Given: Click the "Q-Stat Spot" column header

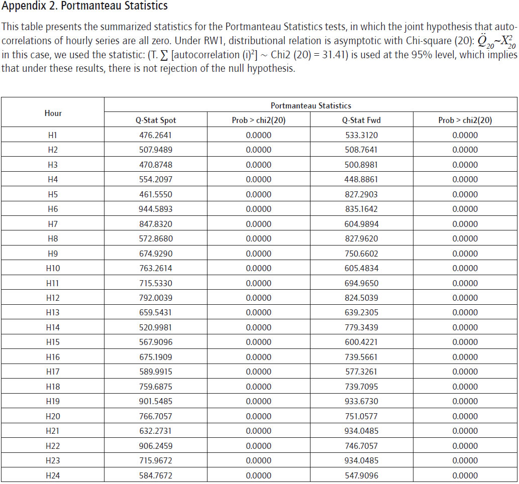Looking at the screenshot, I should pos(155,120).
